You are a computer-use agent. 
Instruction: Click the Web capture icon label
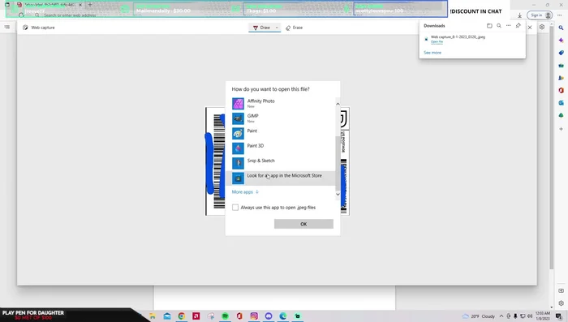pos(39,28)
